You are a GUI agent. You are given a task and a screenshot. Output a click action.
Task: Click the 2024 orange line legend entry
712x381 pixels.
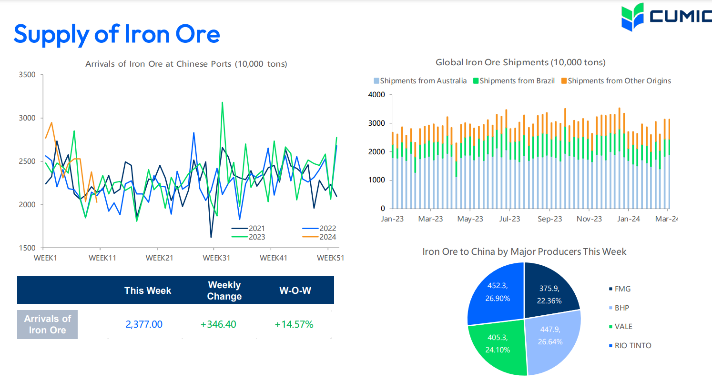pyautogui.click(x=319, y=237)
